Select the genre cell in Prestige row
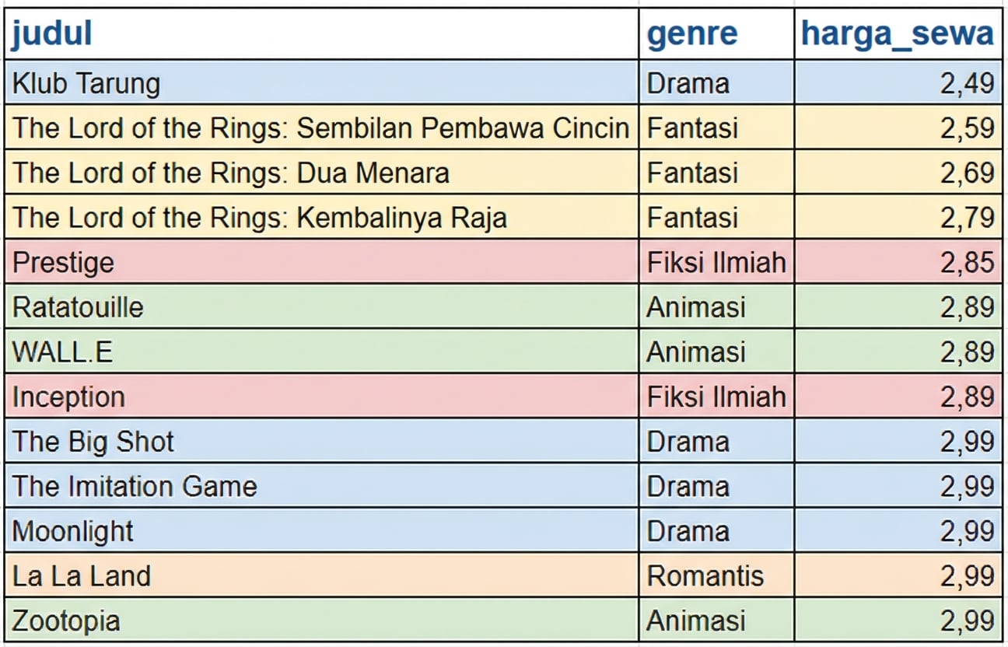 click(x=716, y=263)
